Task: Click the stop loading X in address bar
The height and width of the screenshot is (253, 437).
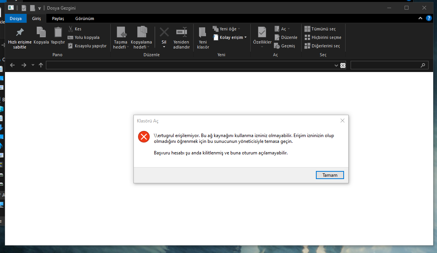Action: pos(343,65)
